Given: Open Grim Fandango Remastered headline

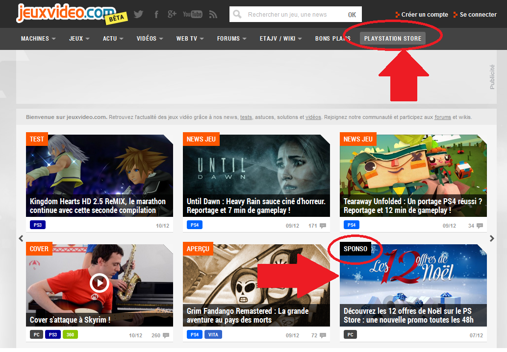Looking at the screenshot, I should (x=247, y=315).
